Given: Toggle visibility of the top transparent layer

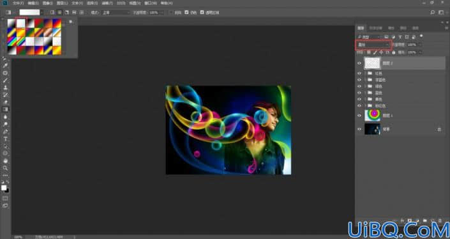Looking at the screenshot, I should pos(359,63).
